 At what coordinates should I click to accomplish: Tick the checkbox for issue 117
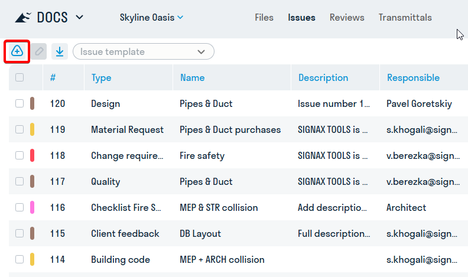coord(19,181)
